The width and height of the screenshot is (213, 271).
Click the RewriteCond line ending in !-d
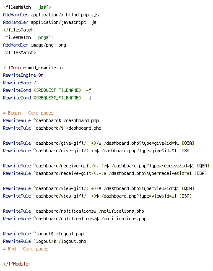click(x=47, y=98)
